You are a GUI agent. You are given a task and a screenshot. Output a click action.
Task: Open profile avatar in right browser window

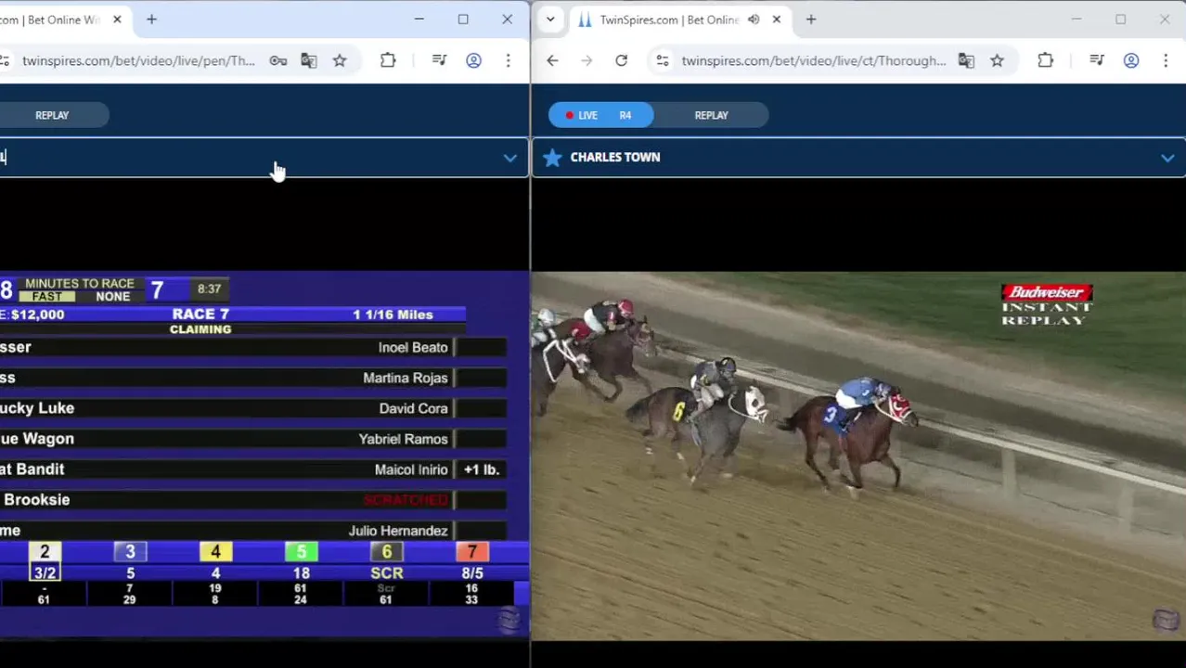coord(1130,60)
